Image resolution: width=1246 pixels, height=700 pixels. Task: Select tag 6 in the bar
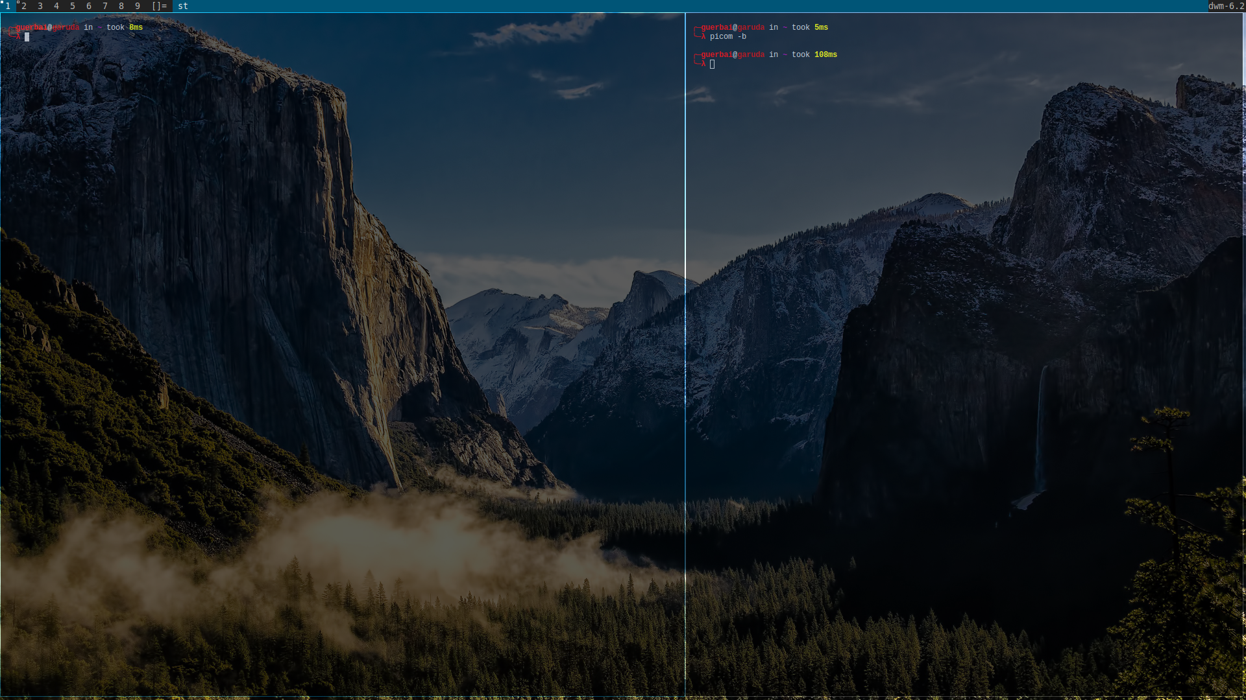pyautogui.click(x=89, y=6)
